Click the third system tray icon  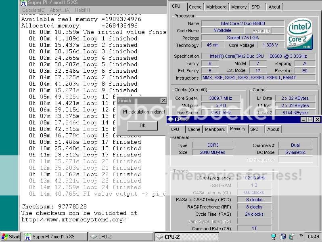coord(292,237)
